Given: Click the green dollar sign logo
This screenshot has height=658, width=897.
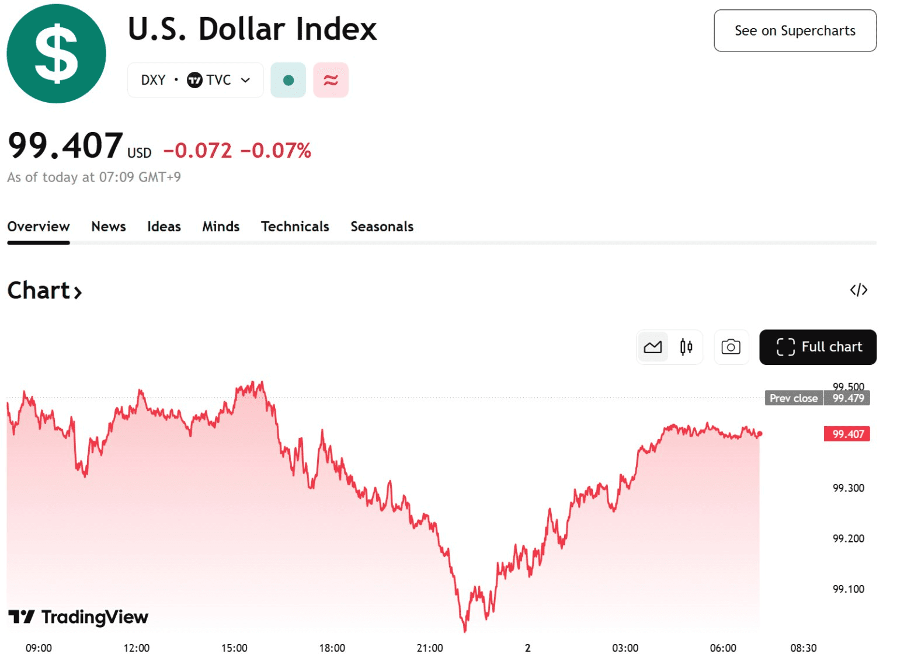Looking at the screenshot, I should [56, 54].
